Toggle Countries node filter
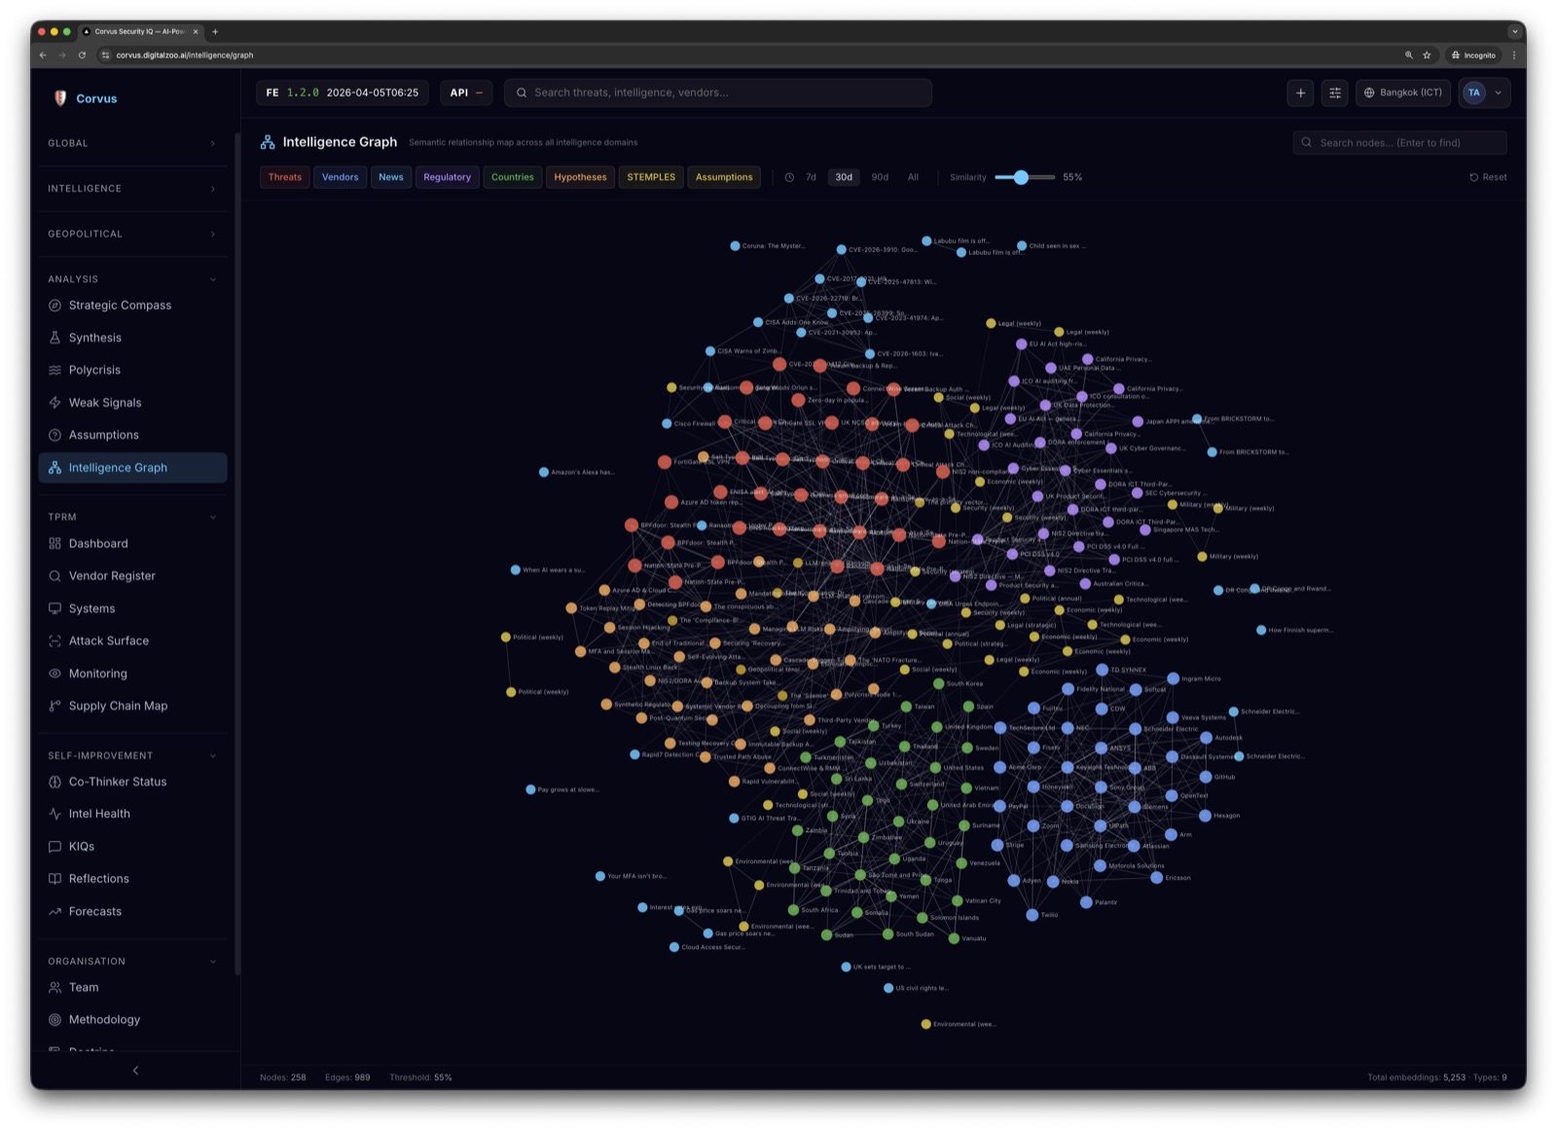The width and height of the screenshot is (1557, 1130). pyautogui.click(x=513, y=178)
